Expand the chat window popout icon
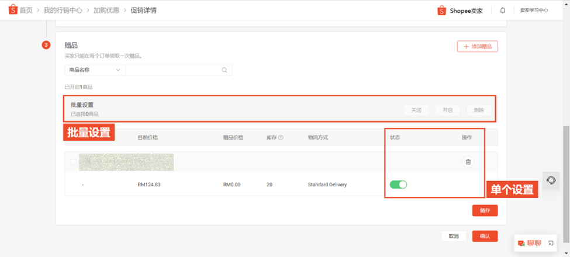The height and width of the screenshot is (257, 570). pyautogui.click(x=551, y=243)
